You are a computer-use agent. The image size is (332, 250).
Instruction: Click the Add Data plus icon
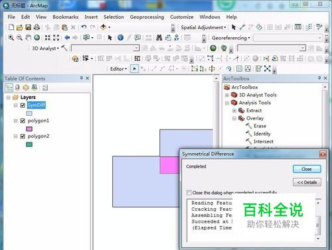pos(103,27)
